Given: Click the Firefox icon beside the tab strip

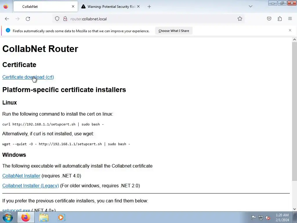Looking at the screenshot, I should pos(6,7).
